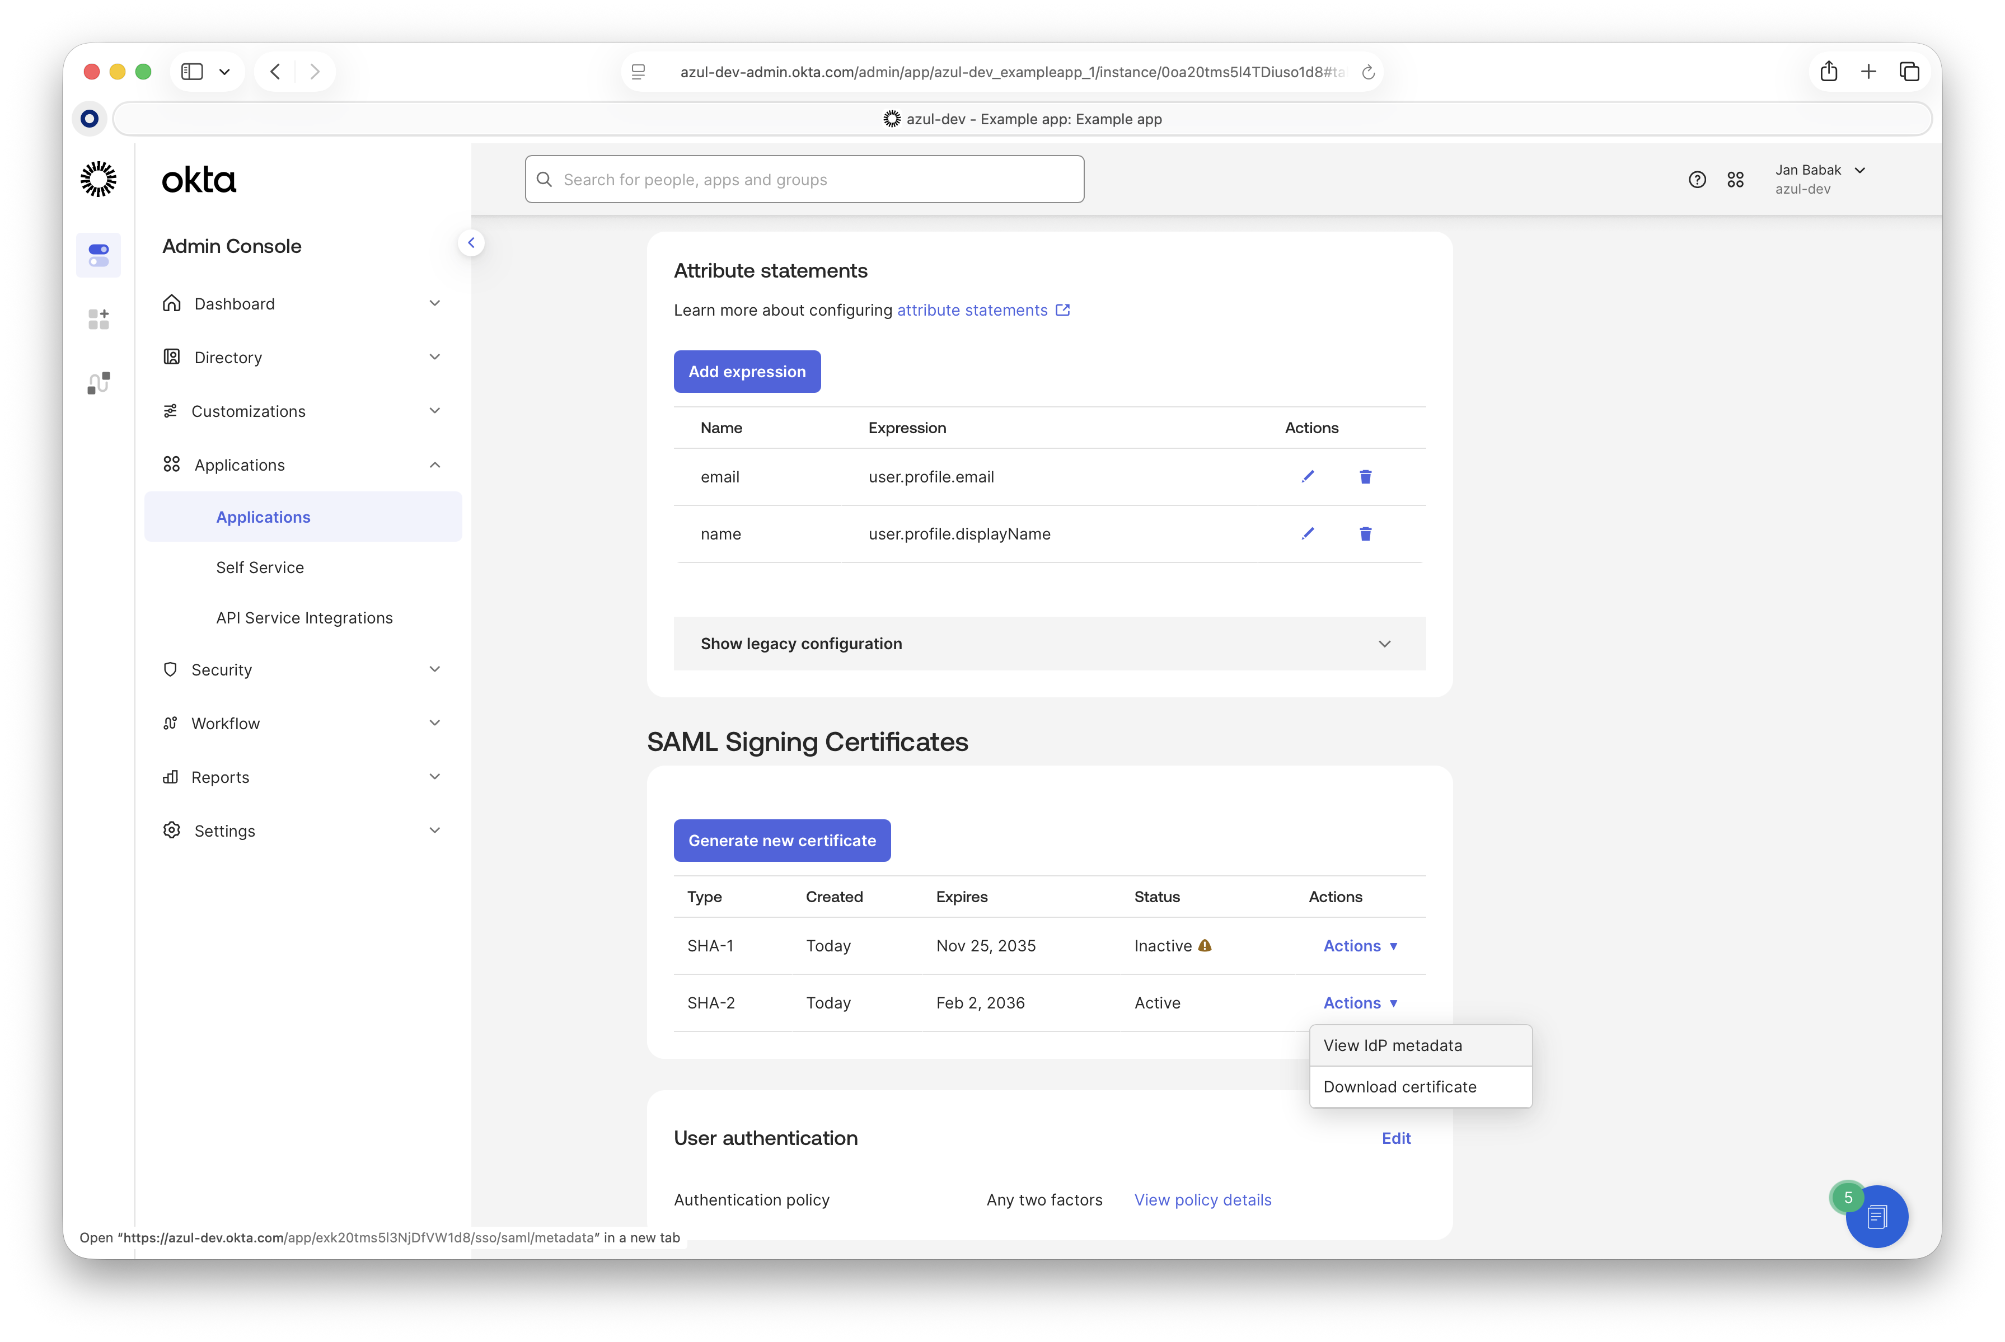This screenshot has height=1342, width=2005.
Task: Click the people, apps and groups search field
Action: point(804,180)
